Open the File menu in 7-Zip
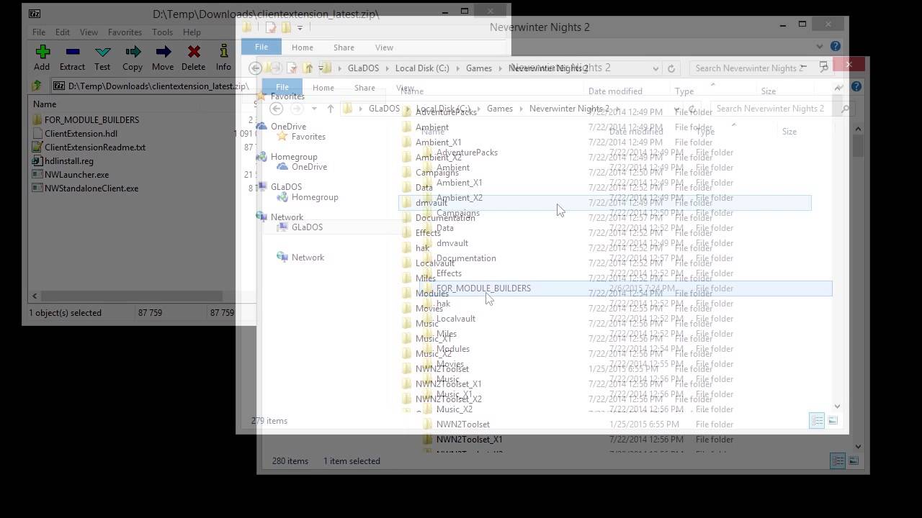922x518 pixels. 39,32
